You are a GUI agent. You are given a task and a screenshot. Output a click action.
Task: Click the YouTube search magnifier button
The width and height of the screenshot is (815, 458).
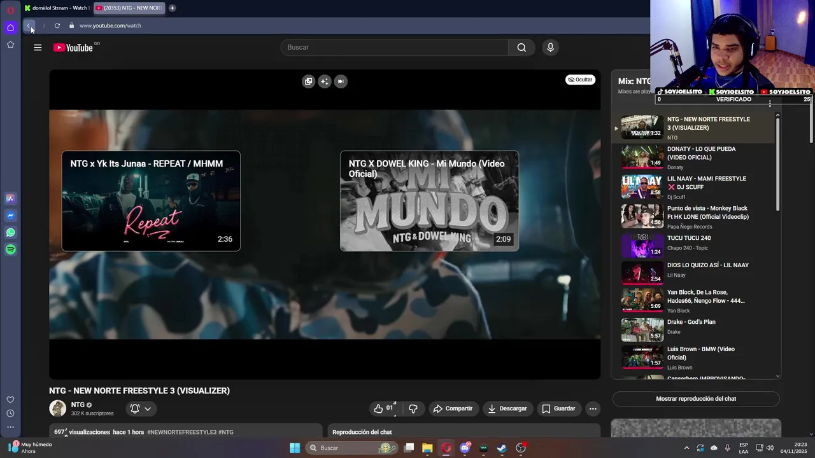tap(521, 48)
